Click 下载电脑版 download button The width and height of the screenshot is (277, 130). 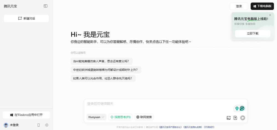(262, 6)
